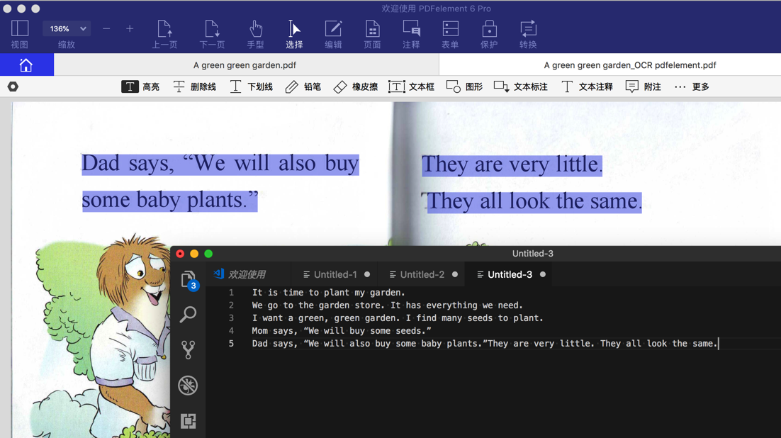This screenshot has height=438, width=781.
Task: Go to next page 下一页
Action: point(212,34)
